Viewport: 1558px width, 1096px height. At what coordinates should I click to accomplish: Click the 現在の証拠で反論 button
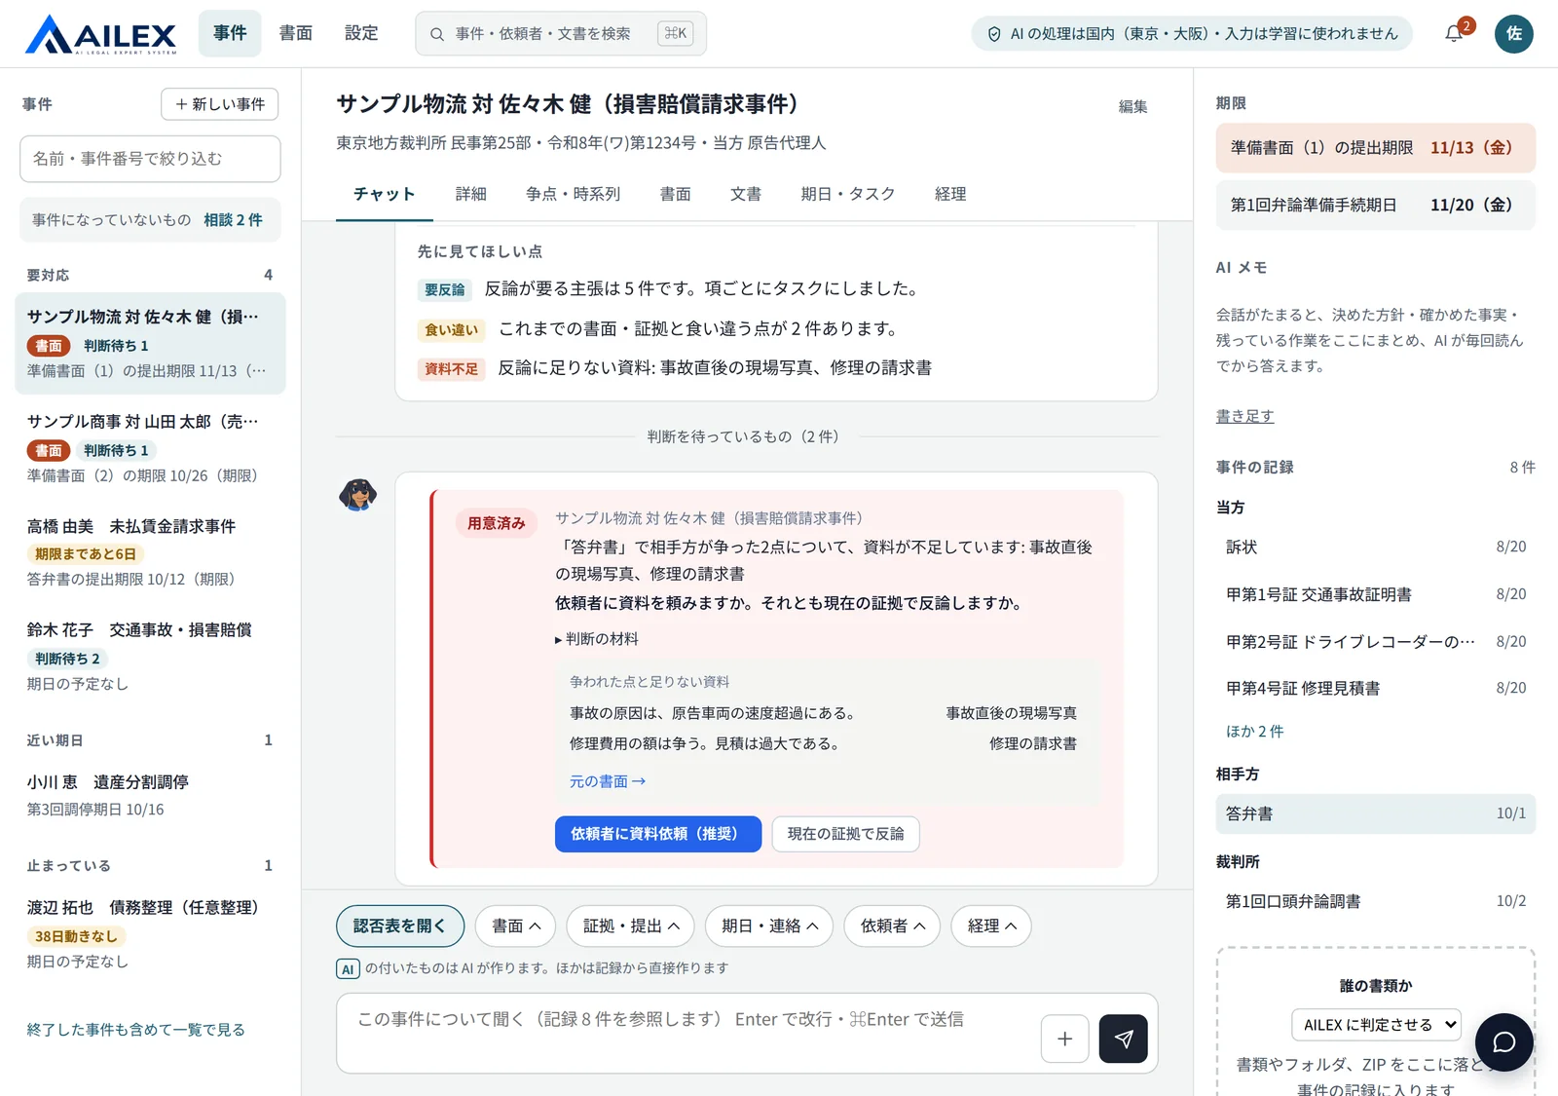(x=845, y=834)
